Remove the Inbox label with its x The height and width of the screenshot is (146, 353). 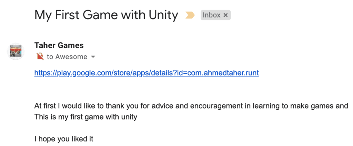(x=225, y=15)
